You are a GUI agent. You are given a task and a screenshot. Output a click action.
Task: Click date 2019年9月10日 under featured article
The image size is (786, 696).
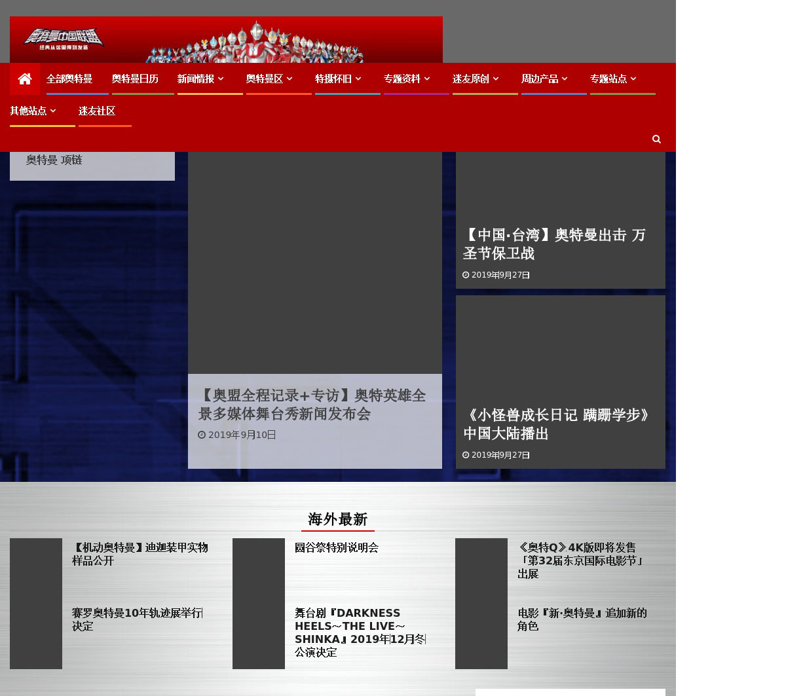242,435
